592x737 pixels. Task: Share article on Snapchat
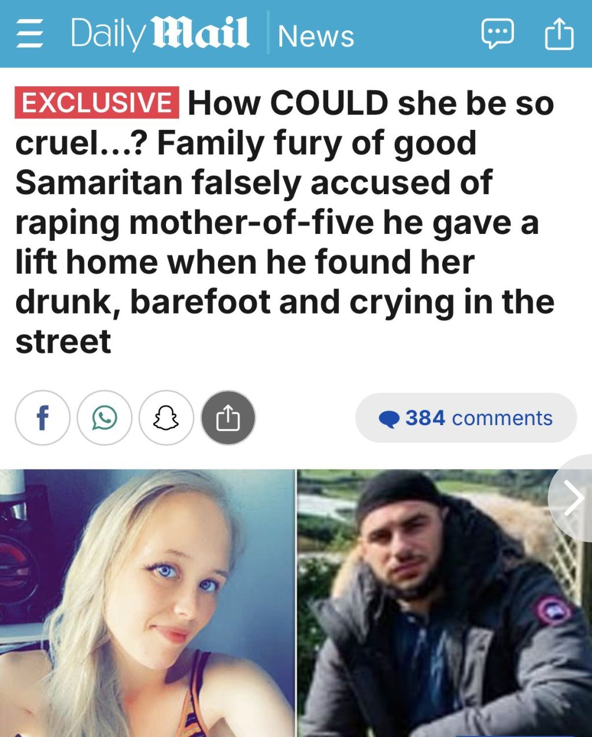click(166, 418)
